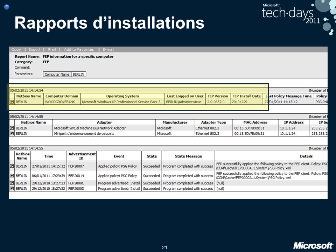Click the IP Address column header

coord(294,122)
